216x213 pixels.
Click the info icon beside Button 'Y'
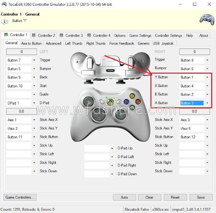(5, 22)
